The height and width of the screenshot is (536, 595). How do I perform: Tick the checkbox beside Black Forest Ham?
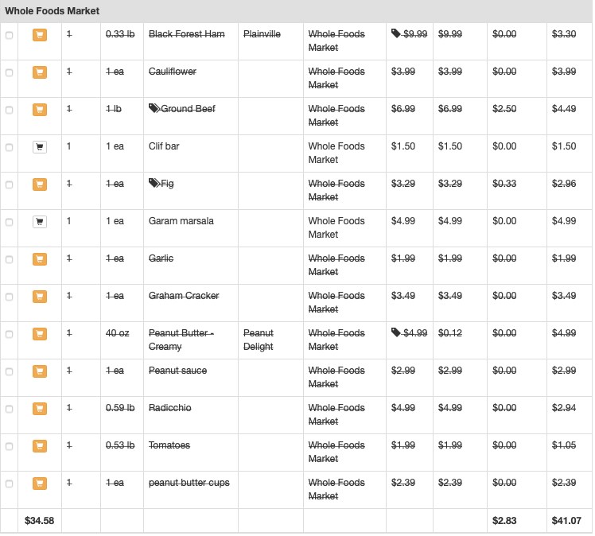click(9, 35)
